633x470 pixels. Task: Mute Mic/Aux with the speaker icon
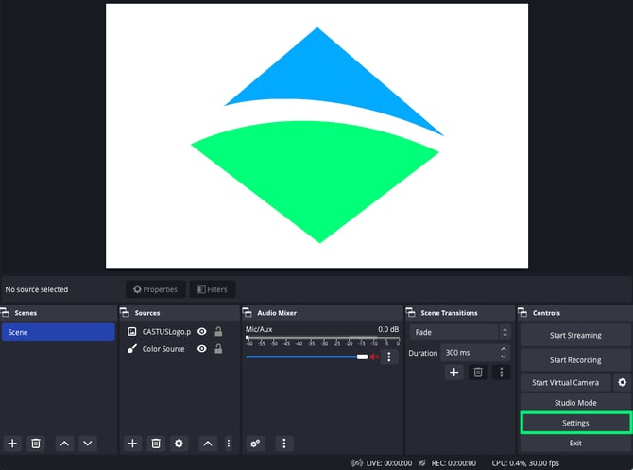click(374, 357)
